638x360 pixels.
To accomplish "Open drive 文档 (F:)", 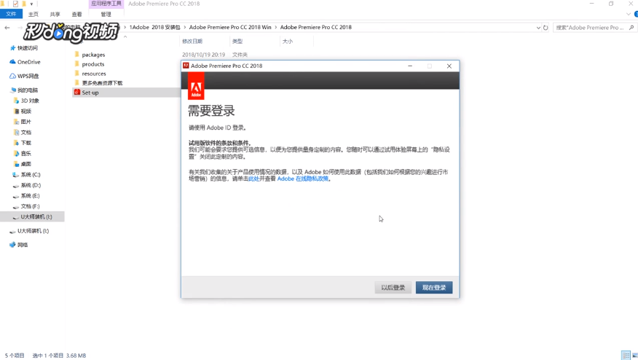I will click(31, 206).
